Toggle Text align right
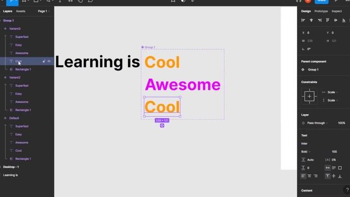This screenshot has width=350, height=197. pos(316,176)
